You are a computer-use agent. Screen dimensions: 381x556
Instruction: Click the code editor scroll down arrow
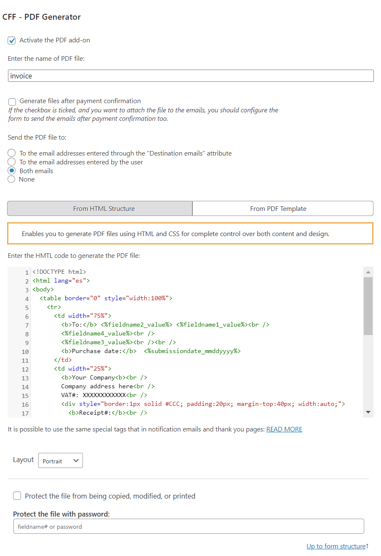(x=368, y=412)
